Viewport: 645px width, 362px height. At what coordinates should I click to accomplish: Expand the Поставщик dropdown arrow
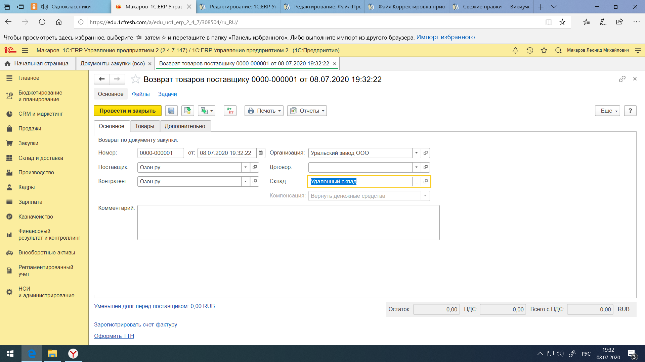[x=246, y=167]
